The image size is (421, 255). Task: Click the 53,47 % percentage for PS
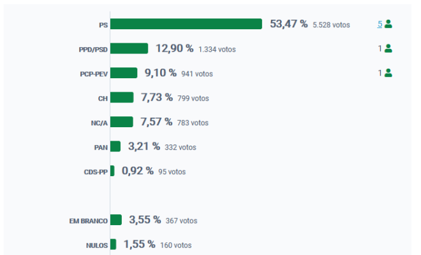pos(288,24)
